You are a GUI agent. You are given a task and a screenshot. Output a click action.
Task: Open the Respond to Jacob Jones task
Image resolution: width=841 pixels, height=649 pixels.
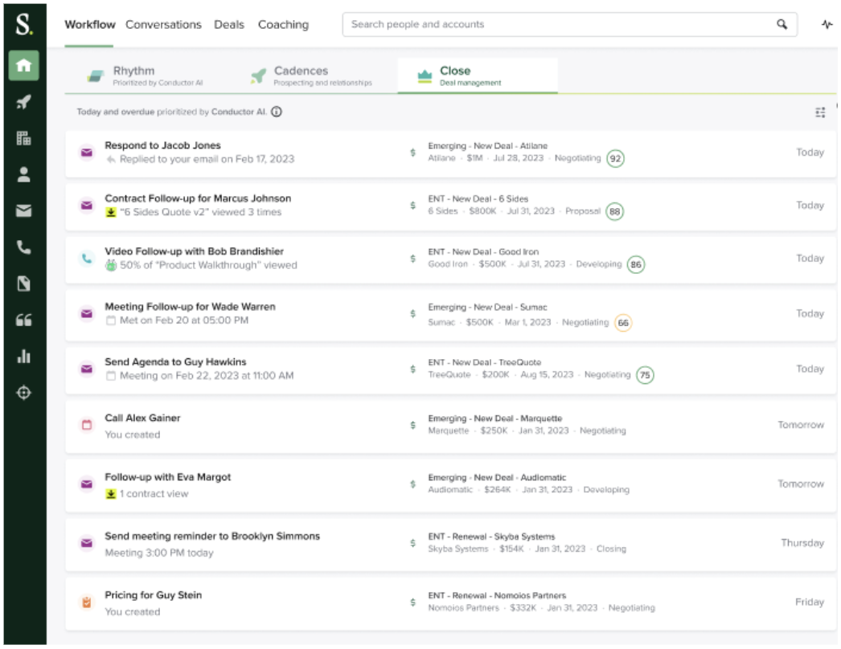tap(162, 146)
